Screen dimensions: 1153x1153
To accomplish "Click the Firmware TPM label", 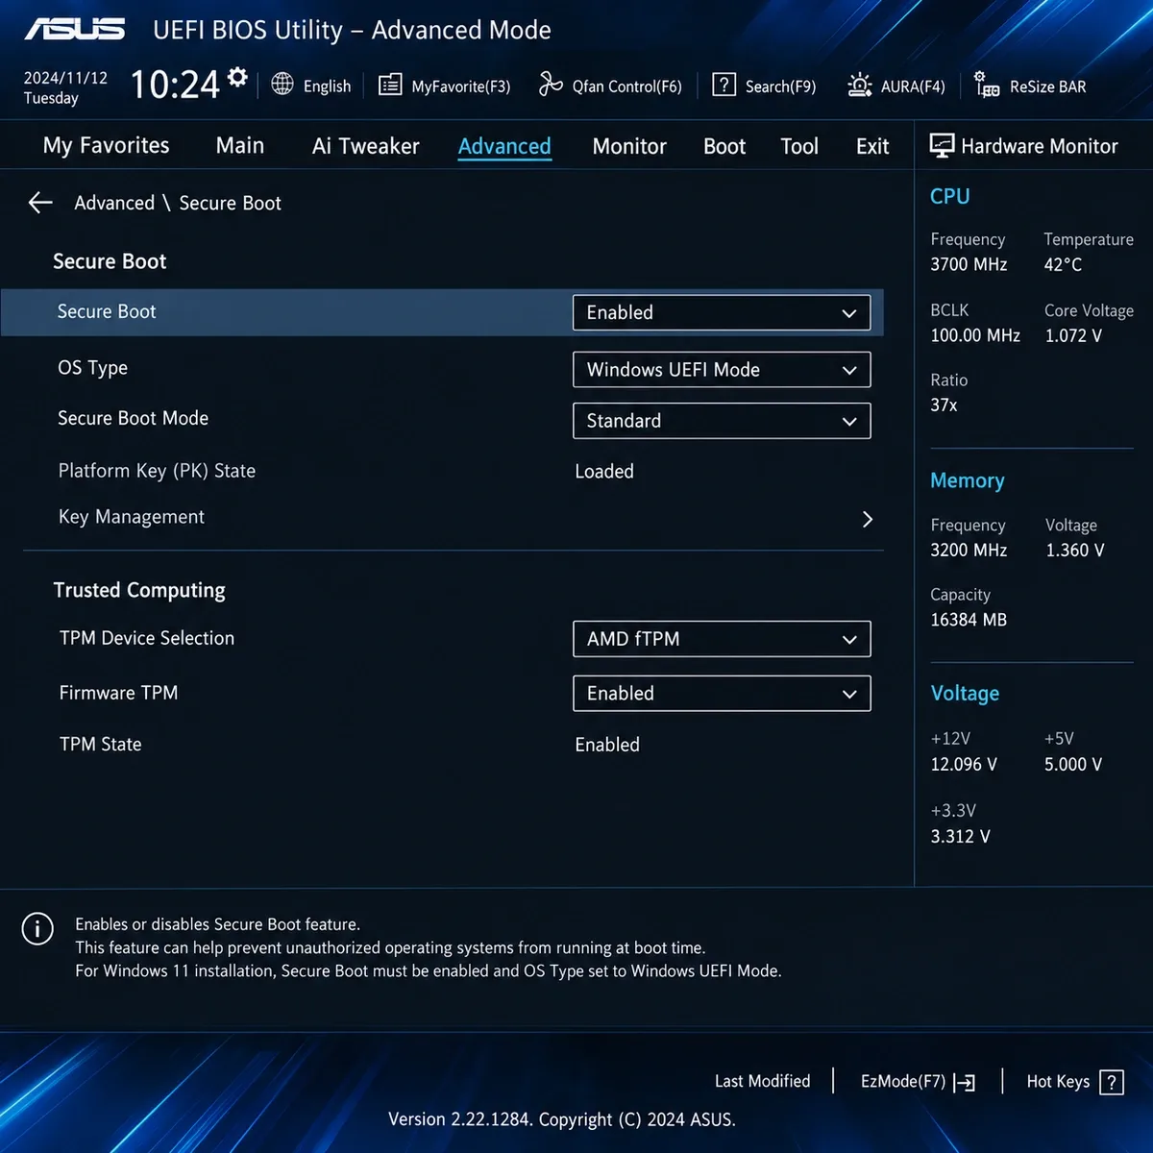I will pos(118,693).
